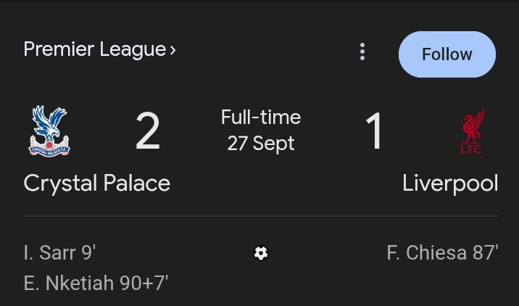Select goal scorer I. Sarr
This screenshot has width=519, height=306.
pyautogui.click(x=50, y=252)
